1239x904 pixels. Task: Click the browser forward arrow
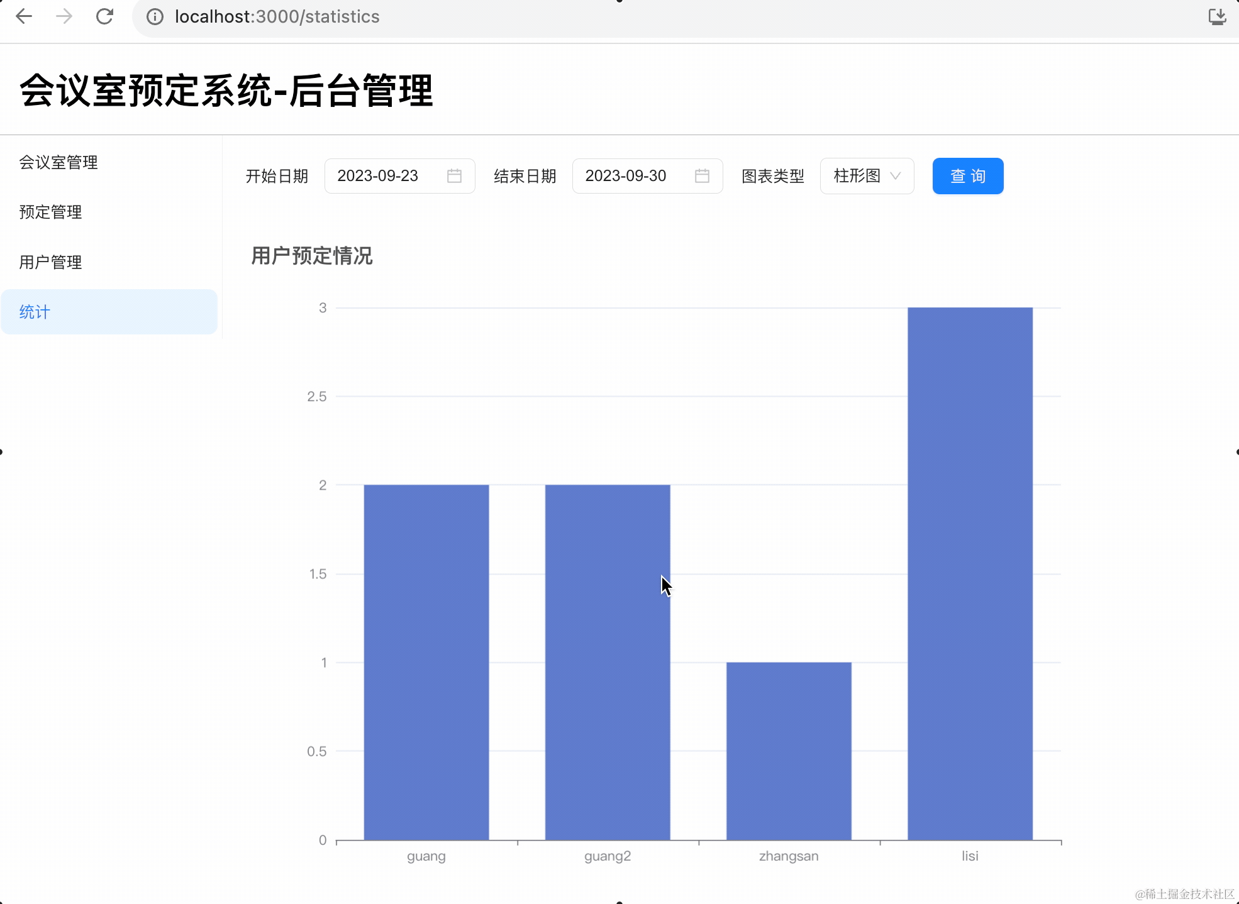(64, 16)
